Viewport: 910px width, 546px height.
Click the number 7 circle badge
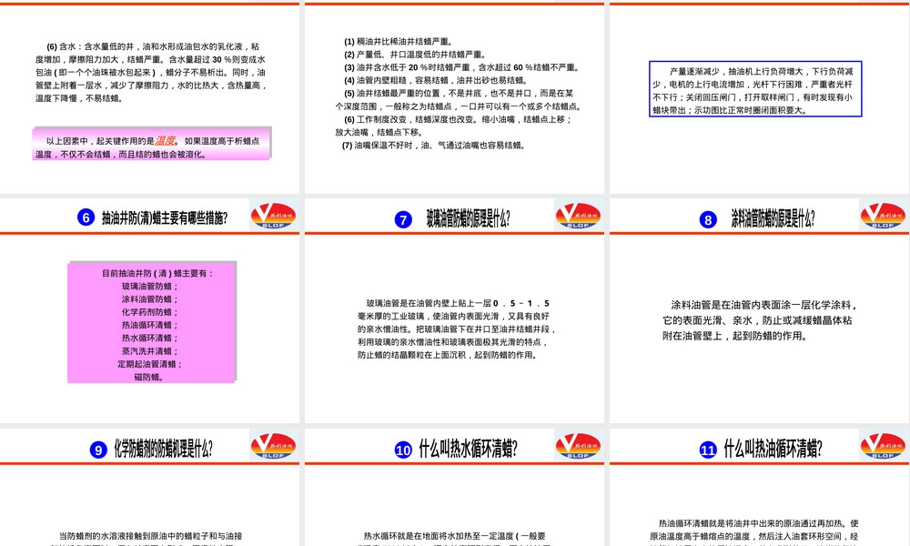(403, 219)
